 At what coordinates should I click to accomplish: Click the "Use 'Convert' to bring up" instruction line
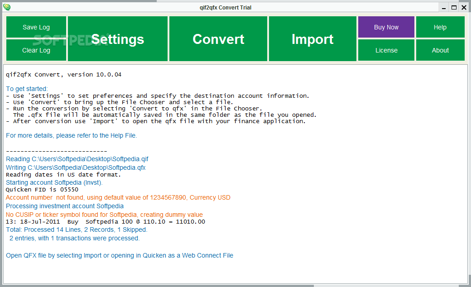pos(120,102)
